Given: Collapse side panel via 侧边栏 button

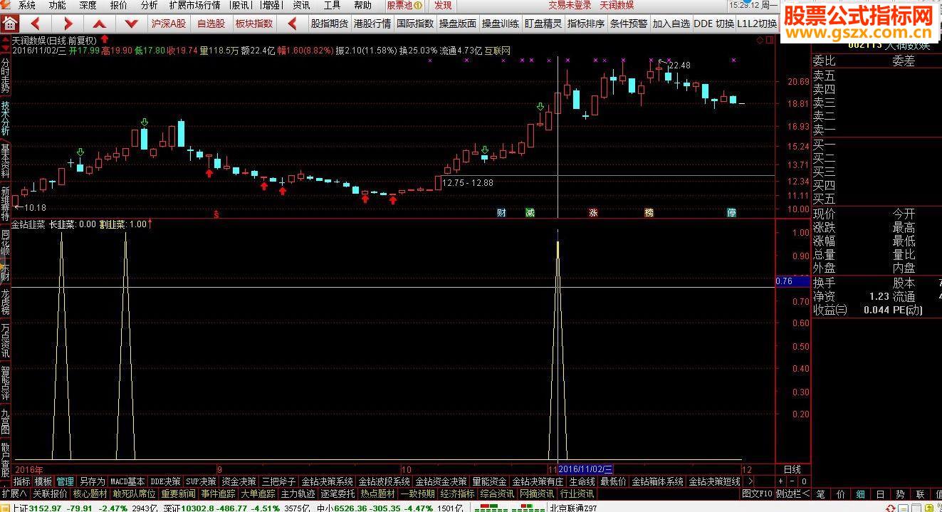Looking at the screenshot, I should click(x=792, y=493).
